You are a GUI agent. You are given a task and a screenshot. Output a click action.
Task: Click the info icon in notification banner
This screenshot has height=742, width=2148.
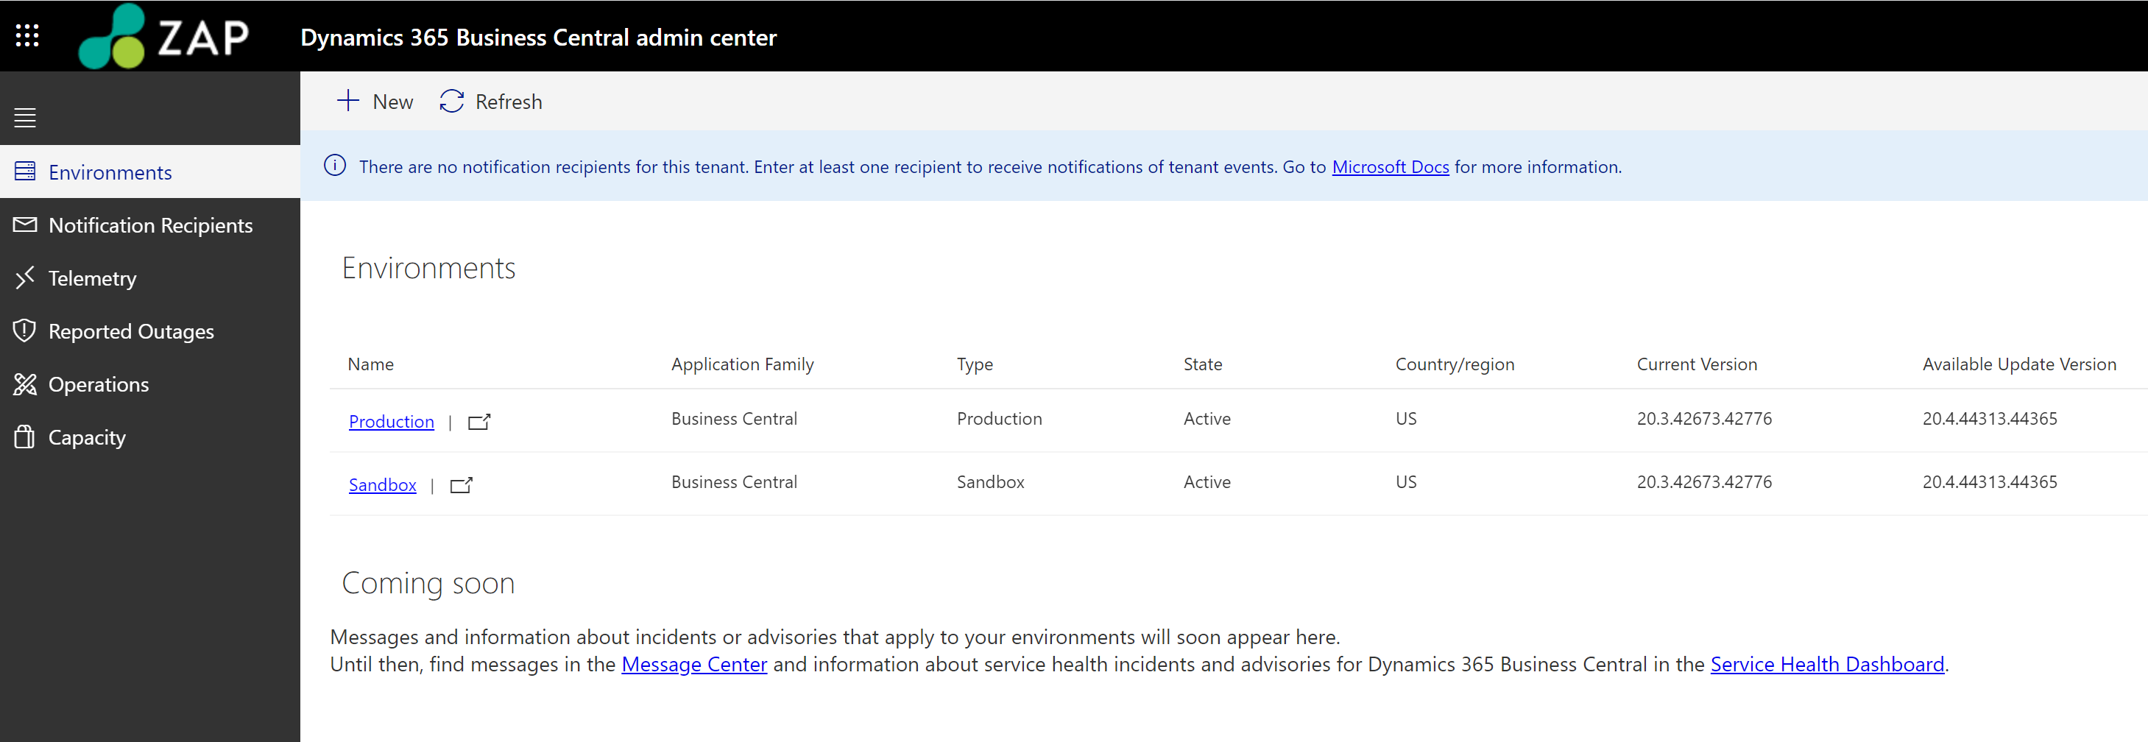pos(335,165)
